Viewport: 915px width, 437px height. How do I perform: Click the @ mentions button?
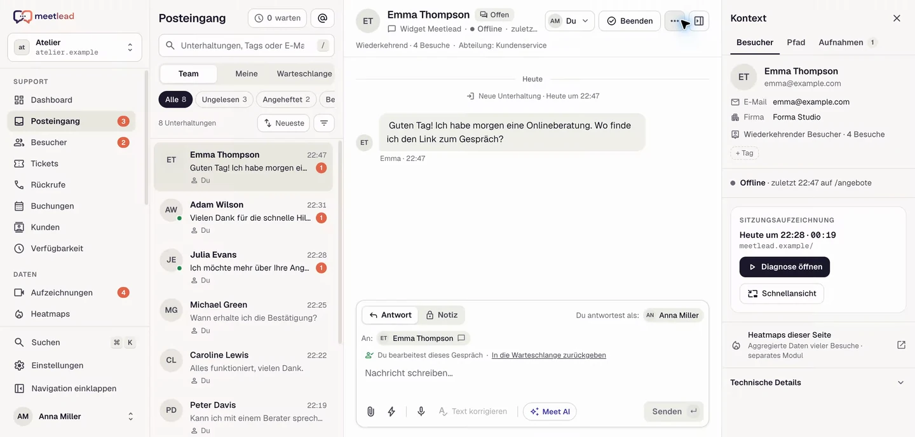pos(322,18)
